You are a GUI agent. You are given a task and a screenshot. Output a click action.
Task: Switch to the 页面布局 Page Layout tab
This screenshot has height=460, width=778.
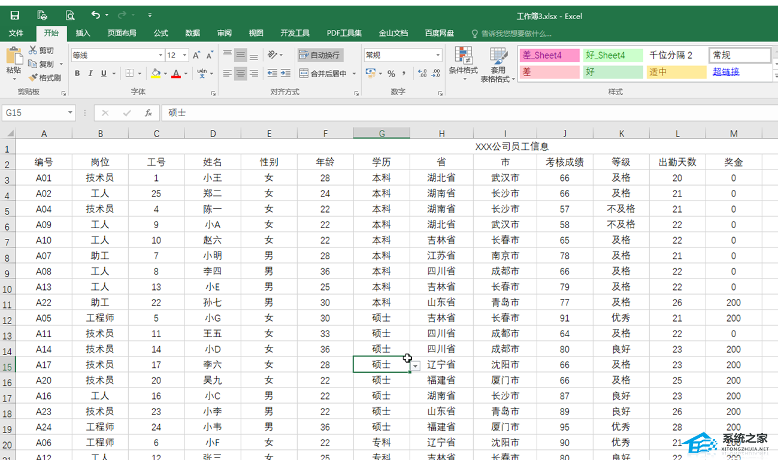coord(122,33)
